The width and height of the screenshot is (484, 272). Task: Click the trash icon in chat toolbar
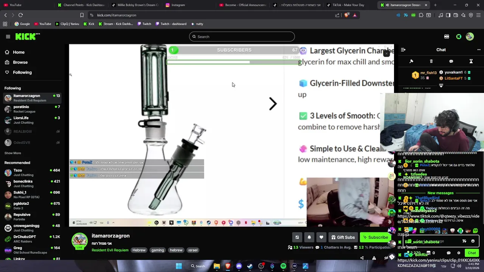(x=431, y=61)
